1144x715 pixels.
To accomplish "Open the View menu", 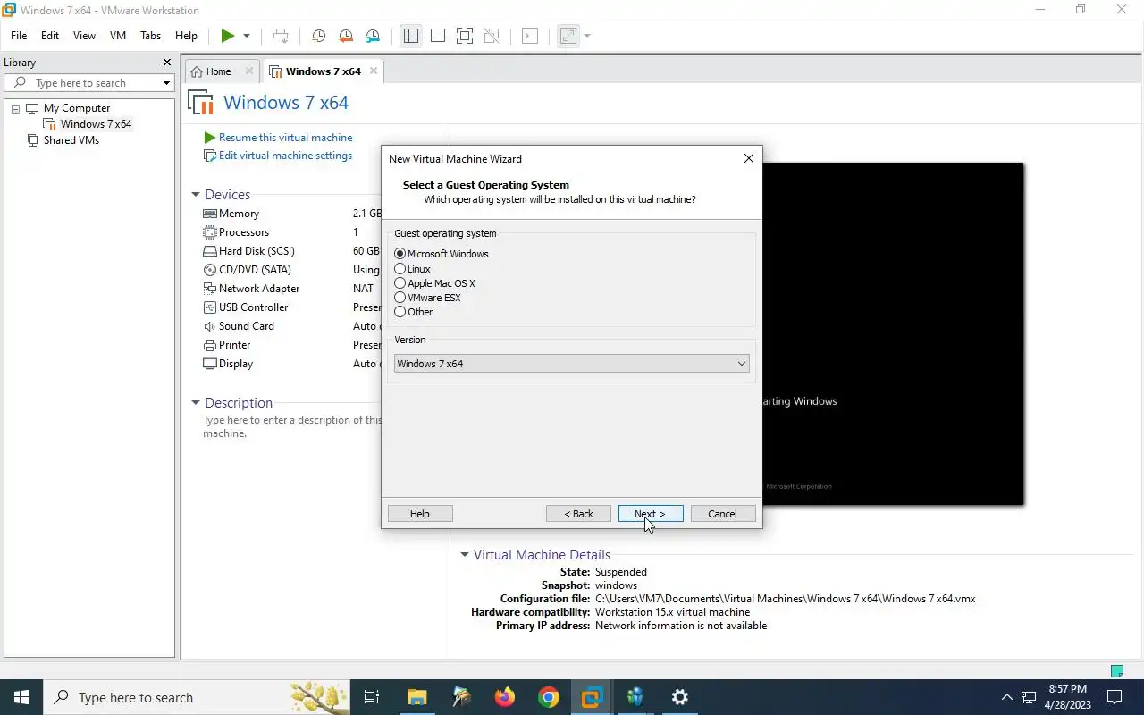I will (84, 36).
